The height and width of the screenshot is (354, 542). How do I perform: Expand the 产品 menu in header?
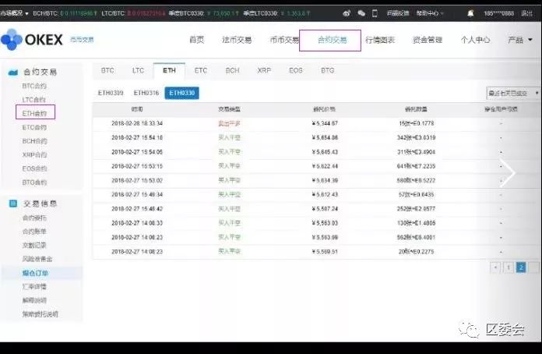click(x=517, y=40)
